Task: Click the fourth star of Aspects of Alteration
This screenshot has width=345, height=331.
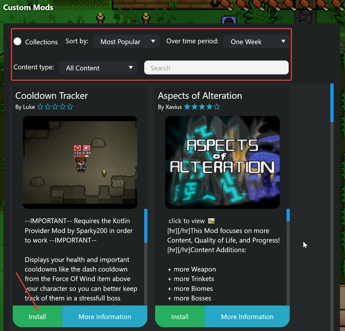Action: coord(210,107)
